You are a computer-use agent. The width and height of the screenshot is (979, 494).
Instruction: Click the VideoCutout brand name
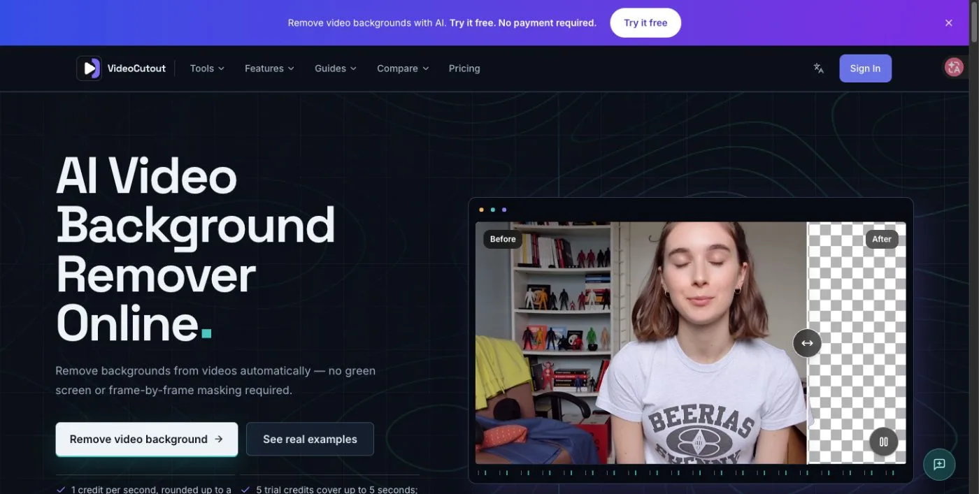(x=136, y=68)
